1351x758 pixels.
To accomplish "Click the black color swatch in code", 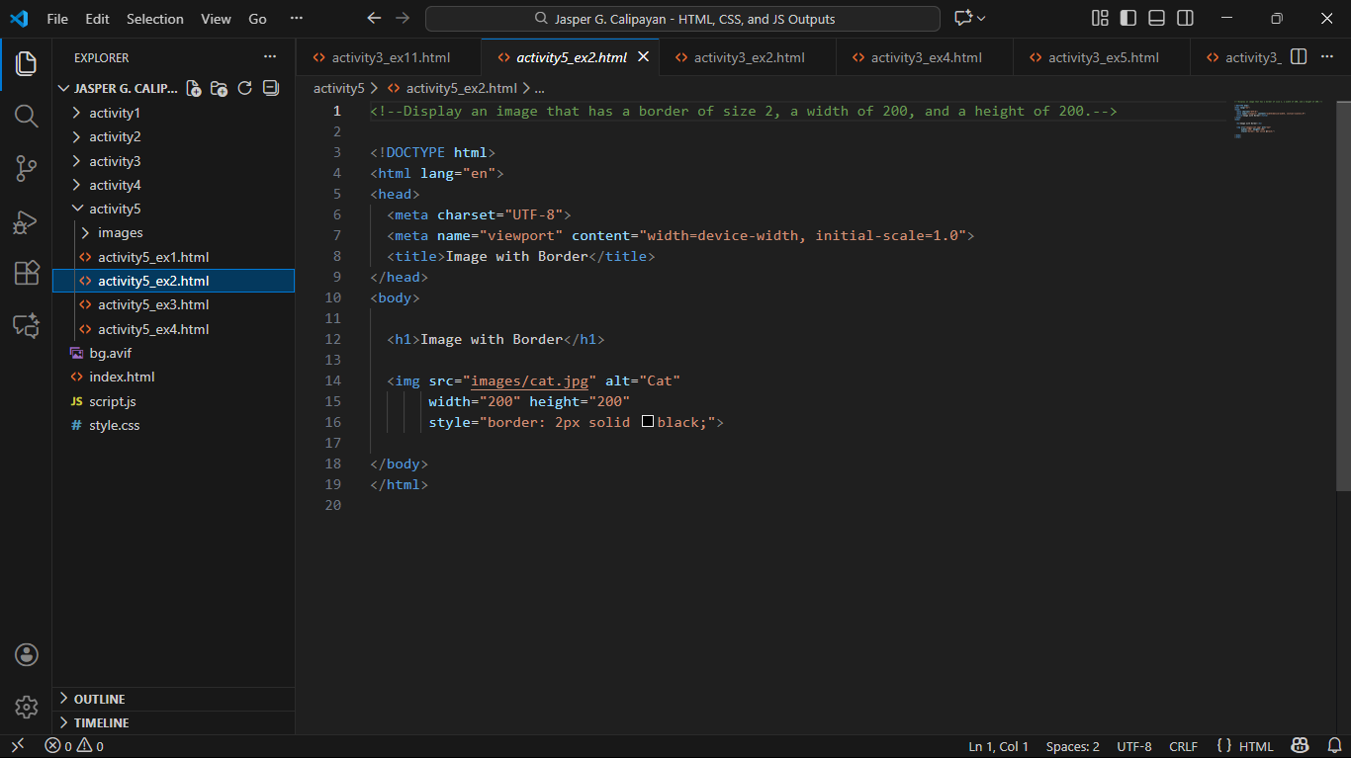I will pyautogui.click(x=648, y=422).
